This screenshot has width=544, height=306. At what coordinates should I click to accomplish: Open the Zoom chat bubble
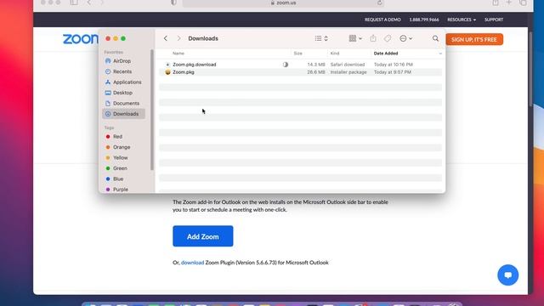508,275
